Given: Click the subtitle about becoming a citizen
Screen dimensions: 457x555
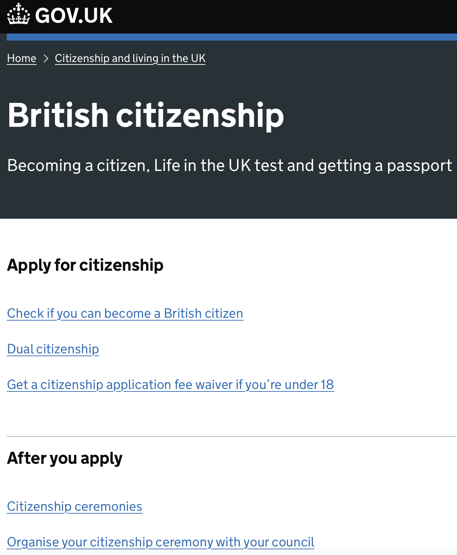Looking at the screenshot, I should click(x=230, y=166).
